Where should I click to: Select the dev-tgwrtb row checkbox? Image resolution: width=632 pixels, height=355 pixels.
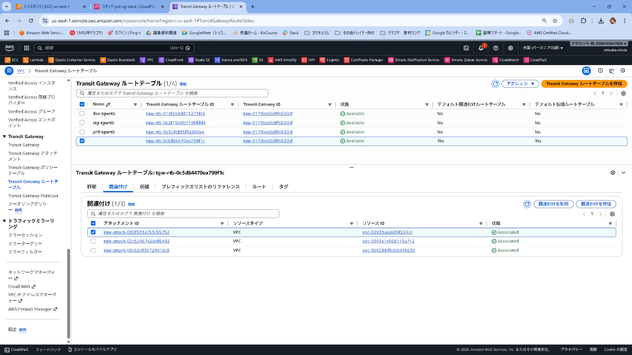click(x=82, y=113)
